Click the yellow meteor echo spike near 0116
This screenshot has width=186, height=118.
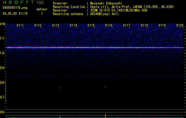[105, 87]
